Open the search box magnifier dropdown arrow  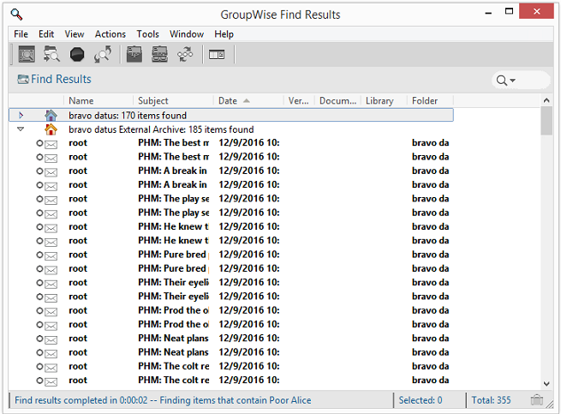pos(512,81)
